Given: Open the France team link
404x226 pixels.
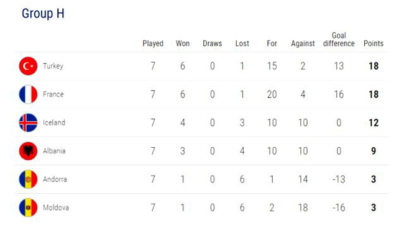Looking at the screenshot, I should (x=53, y=94).
